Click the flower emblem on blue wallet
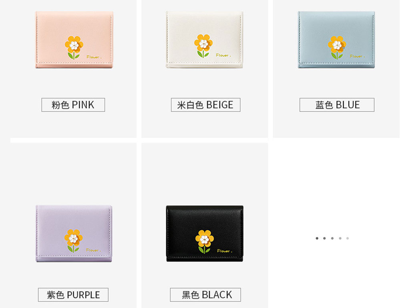 tap(337, 48)
